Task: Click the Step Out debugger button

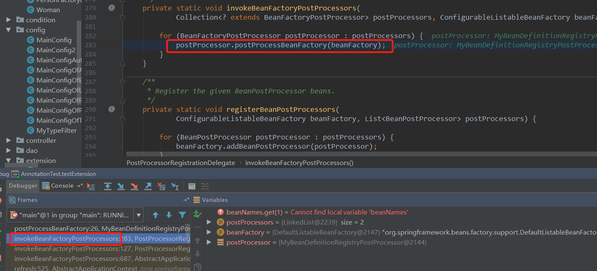Action: click(148, 186)
